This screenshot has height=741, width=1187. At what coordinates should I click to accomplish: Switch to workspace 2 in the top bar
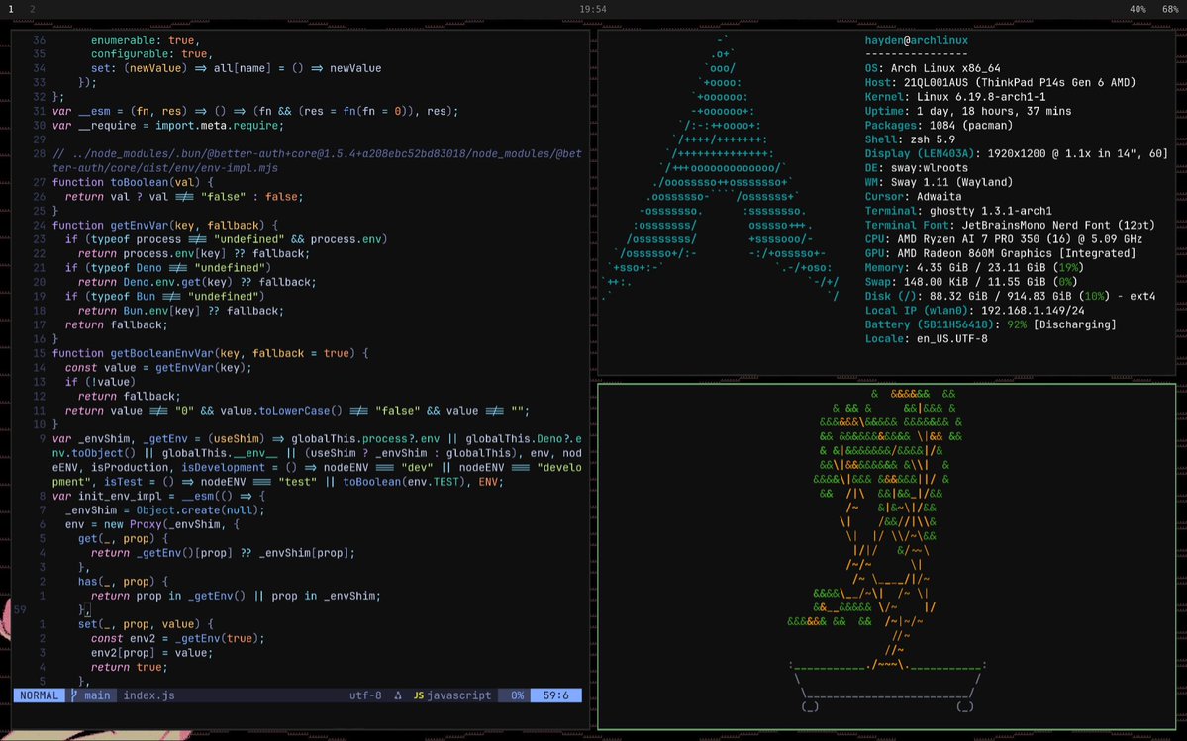click(32, 9)
